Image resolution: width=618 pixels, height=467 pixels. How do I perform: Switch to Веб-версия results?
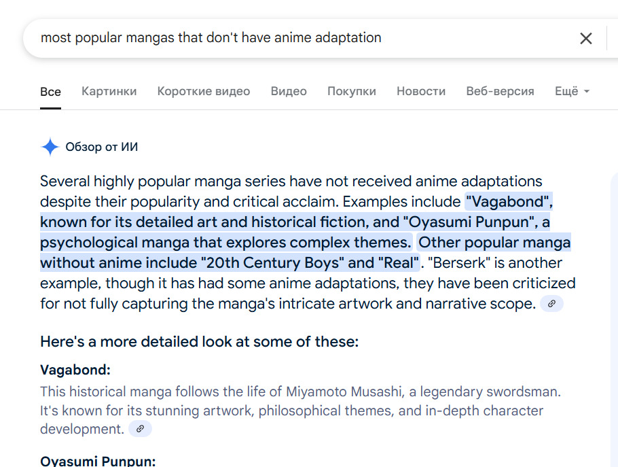click(x=500, y=91)
